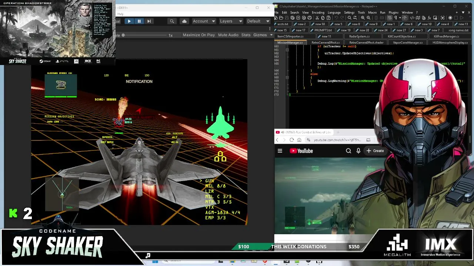474x266 pixels.
Task: Click the Cut scissors icon in Notepad++
Action: coord(317,18)
